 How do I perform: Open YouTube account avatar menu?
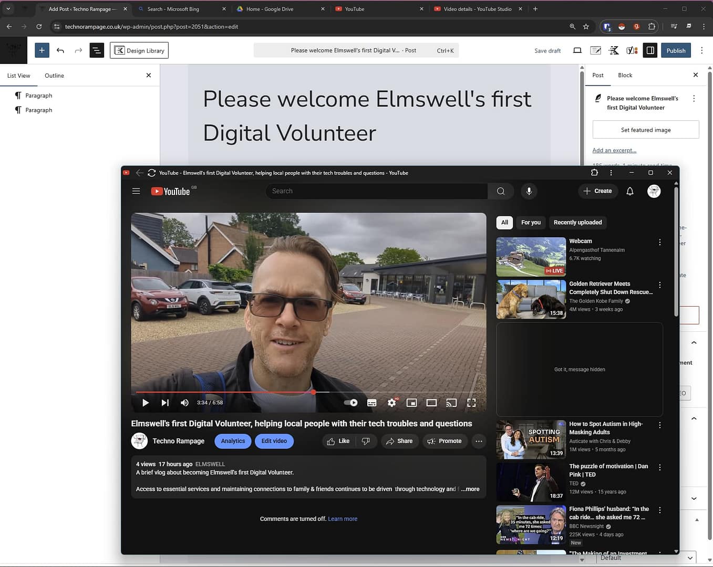654,191
